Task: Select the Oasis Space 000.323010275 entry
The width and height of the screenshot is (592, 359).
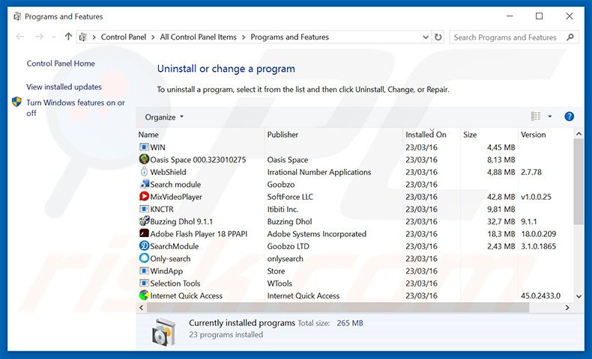Action: [198, 160]
